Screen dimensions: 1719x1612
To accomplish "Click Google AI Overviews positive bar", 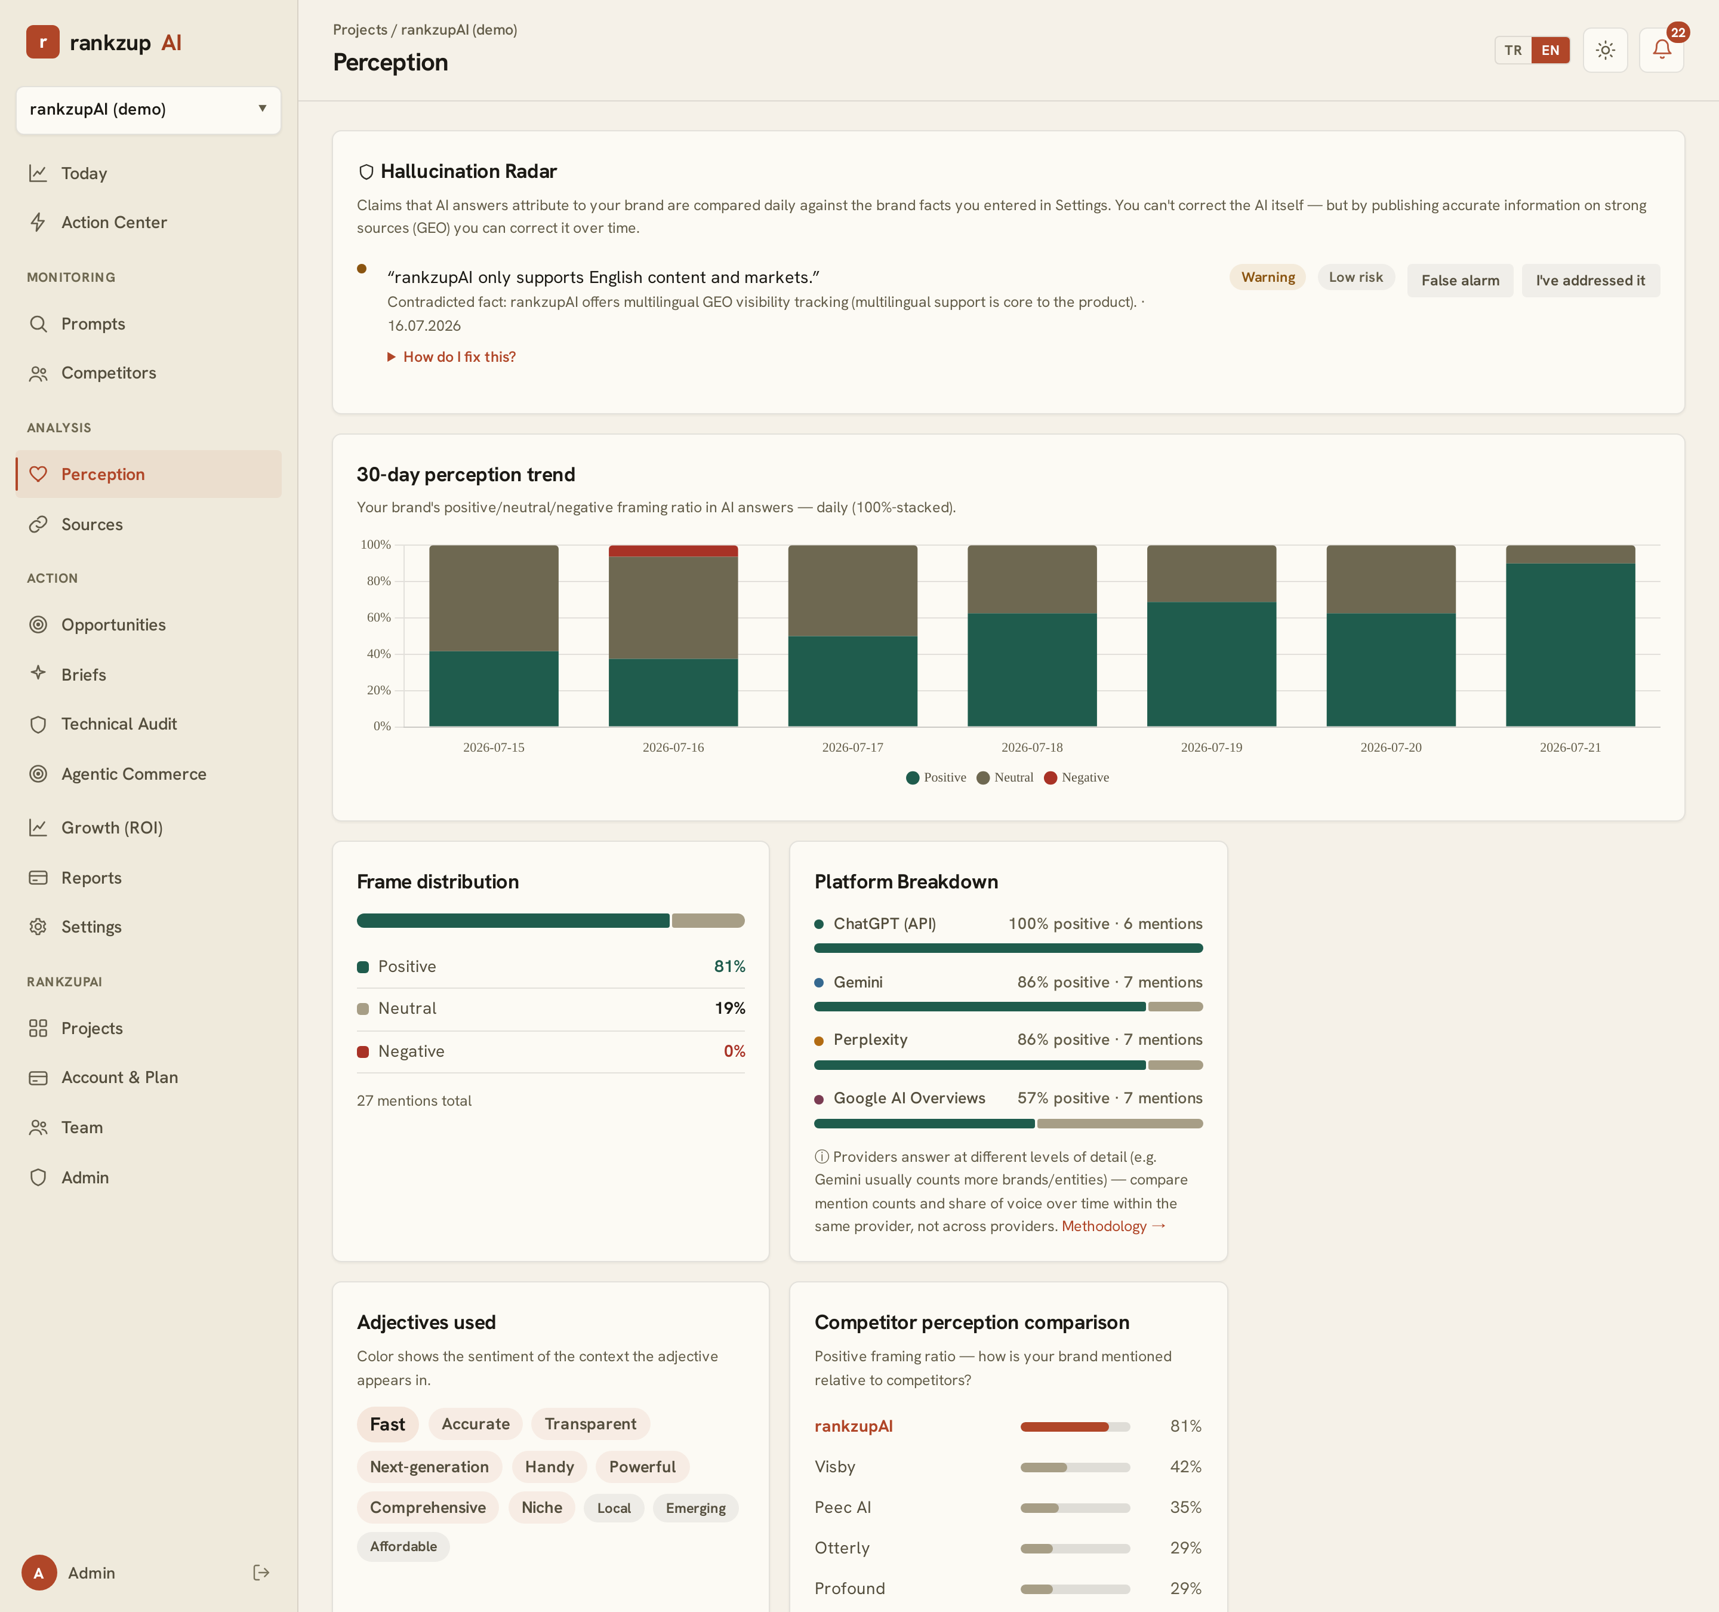I will point(925,1124).
